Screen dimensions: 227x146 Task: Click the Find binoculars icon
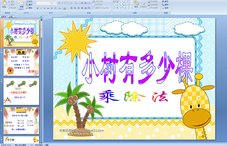coord(163,1)
